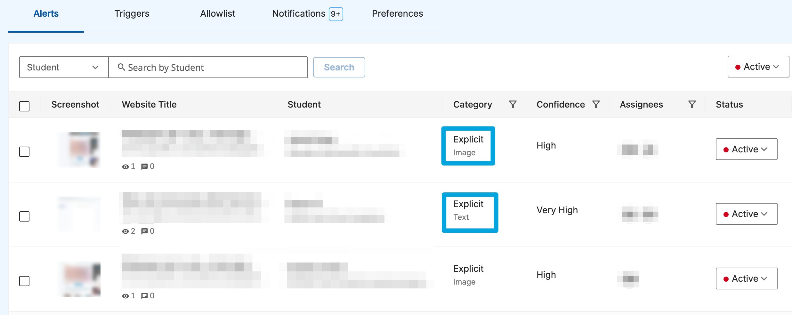This screenshot has height=315, width=792.
Task: Click the eye views icon in third row
Action: tap(125, 296)
